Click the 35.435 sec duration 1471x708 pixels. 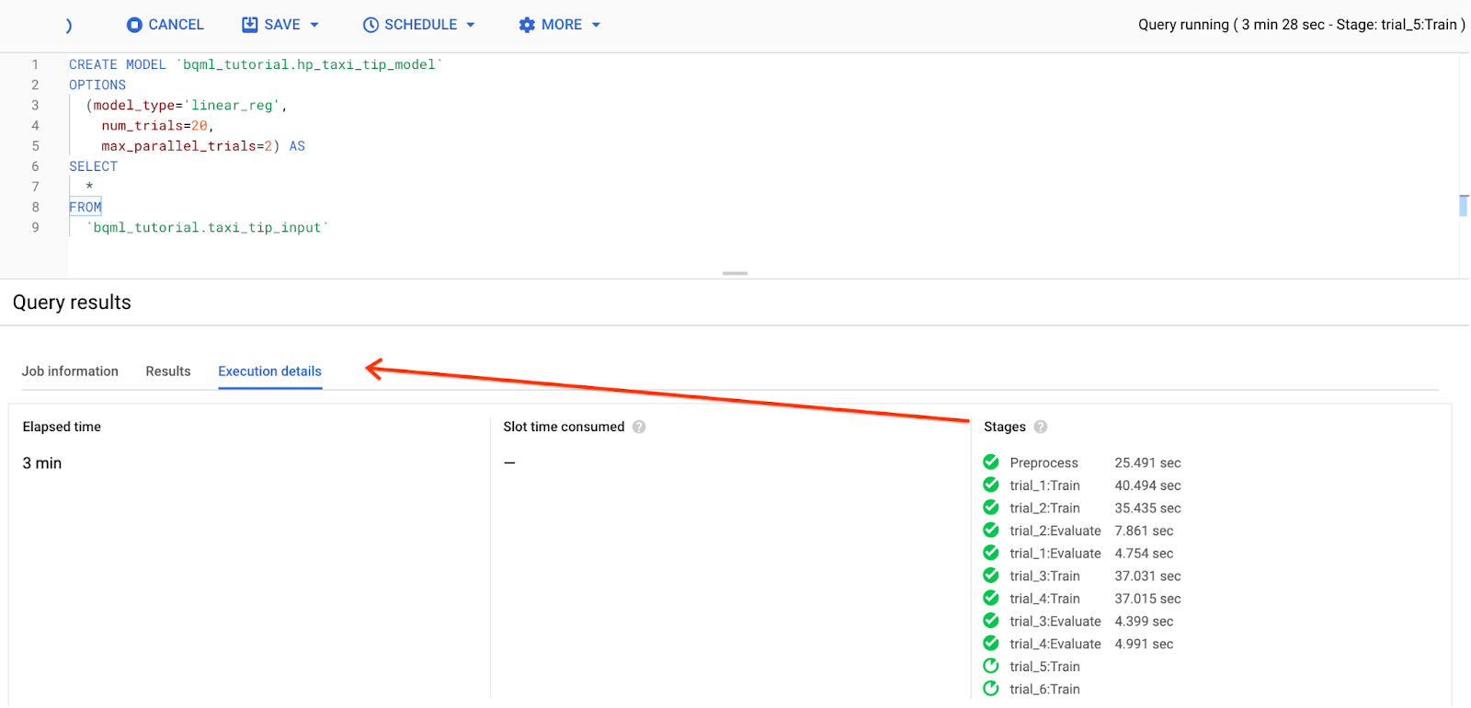(1147, 508)
